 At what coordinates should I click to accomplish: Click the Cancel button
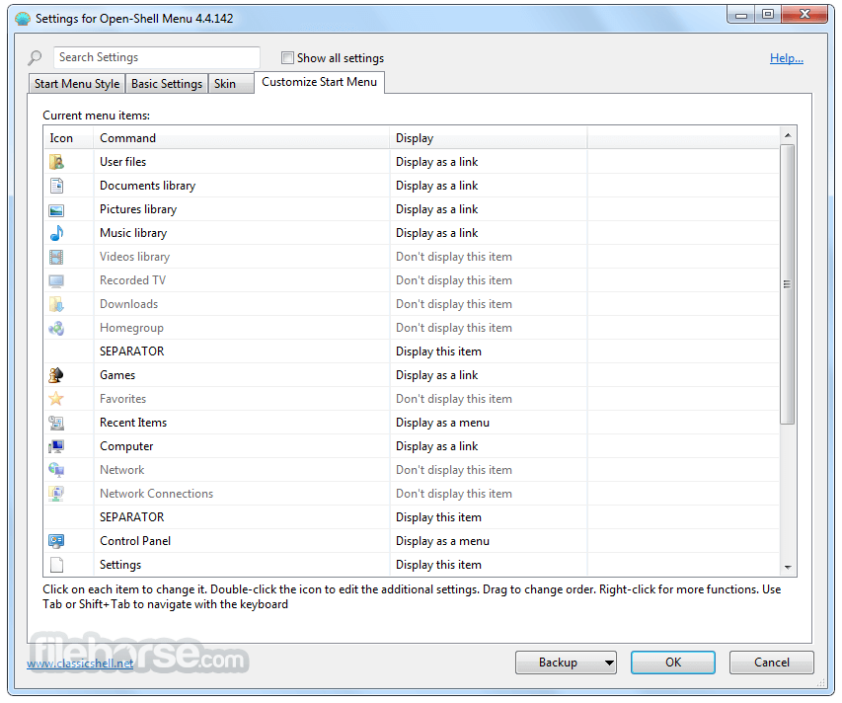(771, 663)
